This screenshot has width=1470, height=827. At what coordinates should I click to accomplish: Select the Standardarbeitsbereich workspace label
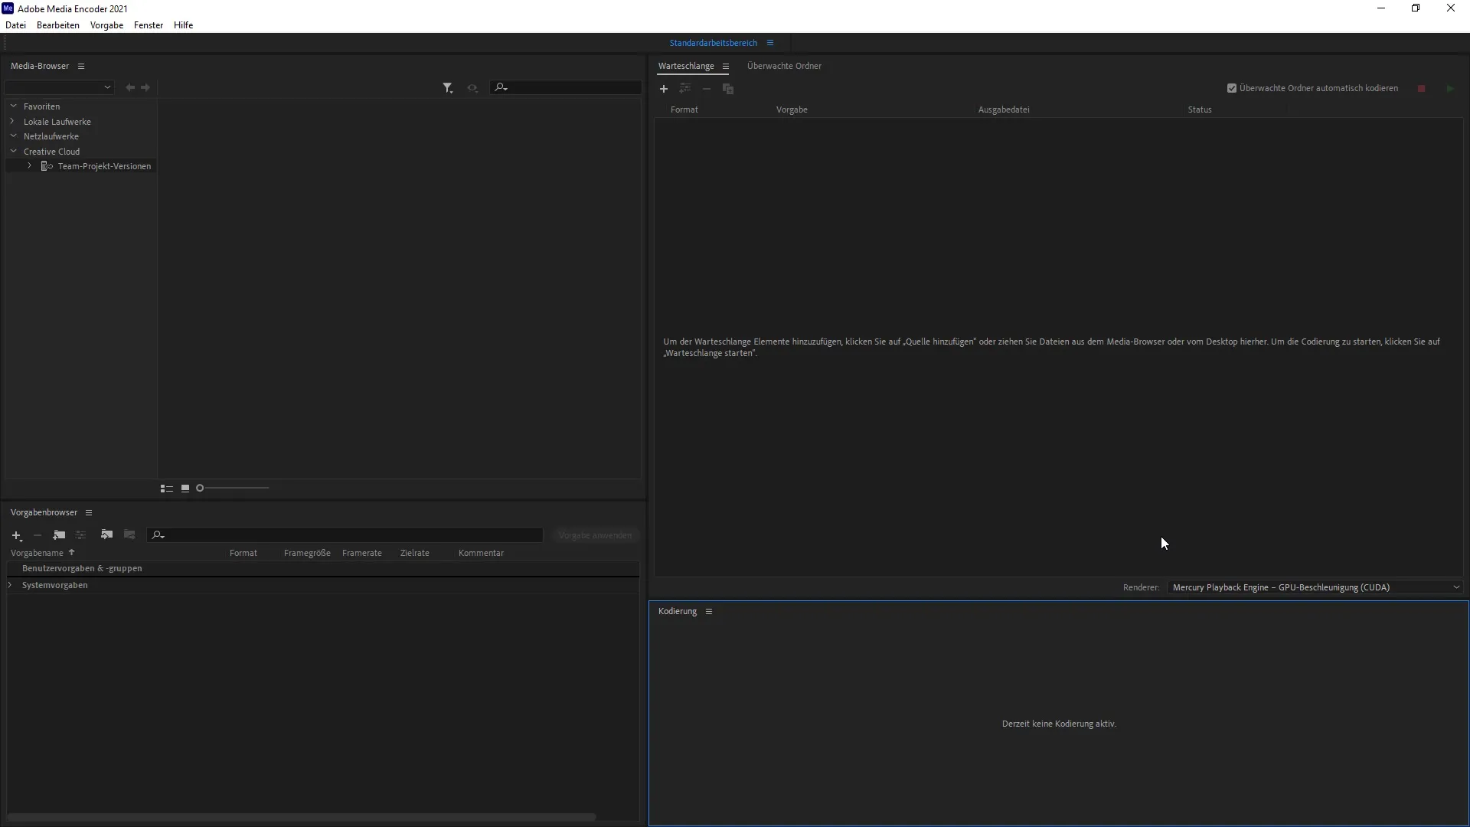(714, 43)
